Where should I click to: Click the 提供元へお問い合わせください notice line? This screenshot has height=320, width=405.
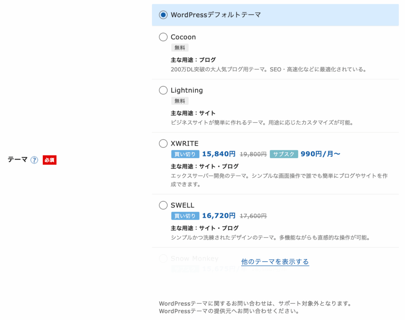(x=229, y=311)
